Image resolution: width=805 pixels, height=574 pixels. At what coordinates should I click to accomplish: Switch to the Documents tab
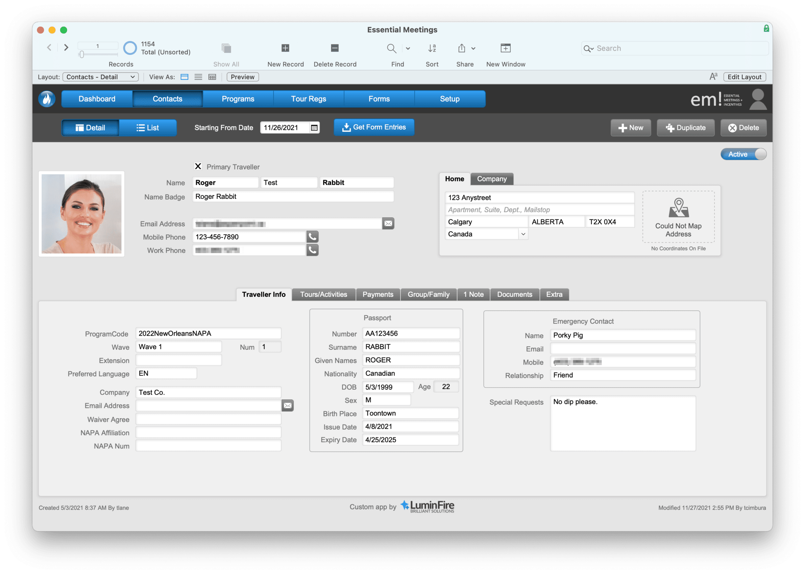(514, 295)
